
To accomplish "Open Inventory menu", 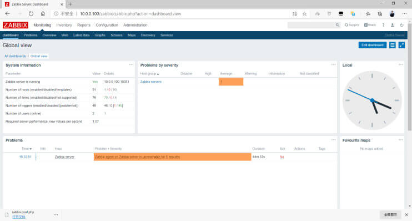I will tap(64, 25).
